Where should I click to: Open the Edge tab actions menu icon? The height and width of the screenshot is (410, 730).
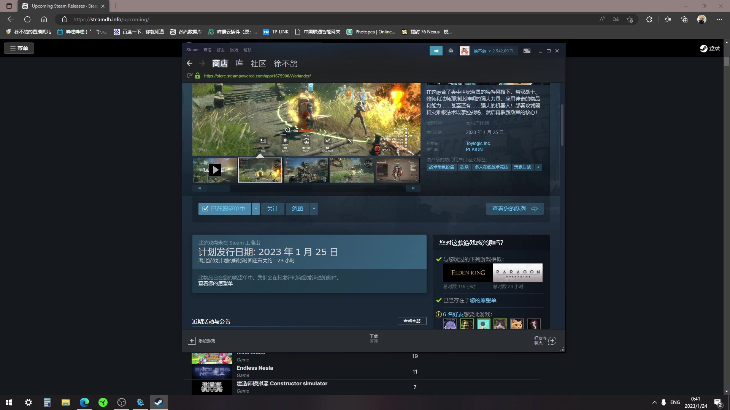click(x=9, y=6)
